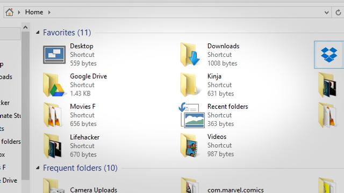
Task: Click the 1008 bytes size text
Action: [222, 63]
